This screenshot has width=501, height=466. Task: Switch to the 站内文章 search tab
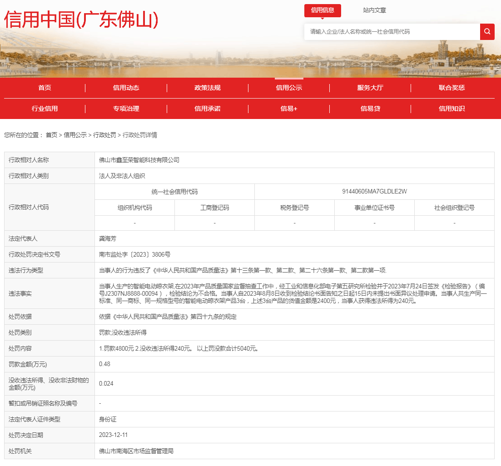374,10
